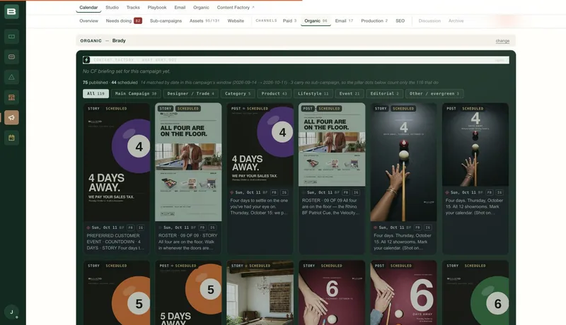This screenshot has width=566, height=325.
Task: Open the All Four Are On The Floor post thumbnail
Action: (332, 145)
